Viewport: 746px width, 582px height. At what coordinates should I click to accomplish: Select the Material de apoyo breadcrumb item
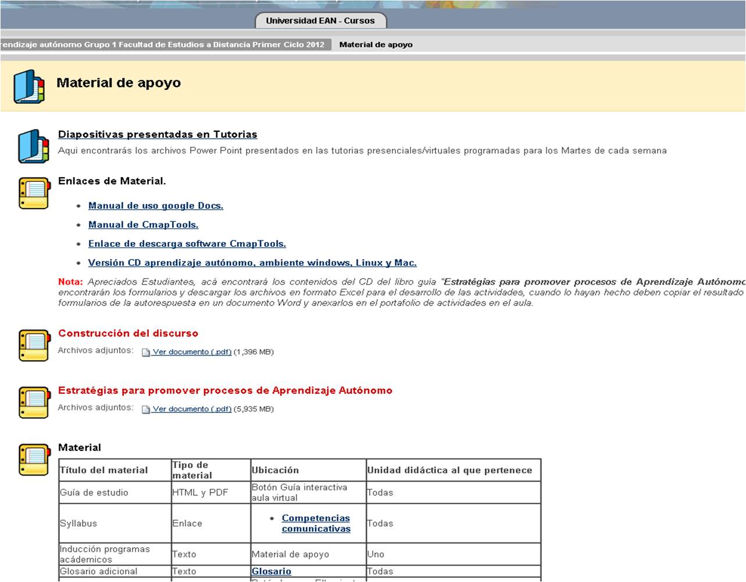tap(376, 45)
